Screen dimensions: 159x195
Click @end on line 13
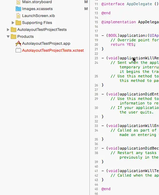click(x=106, y=13)
